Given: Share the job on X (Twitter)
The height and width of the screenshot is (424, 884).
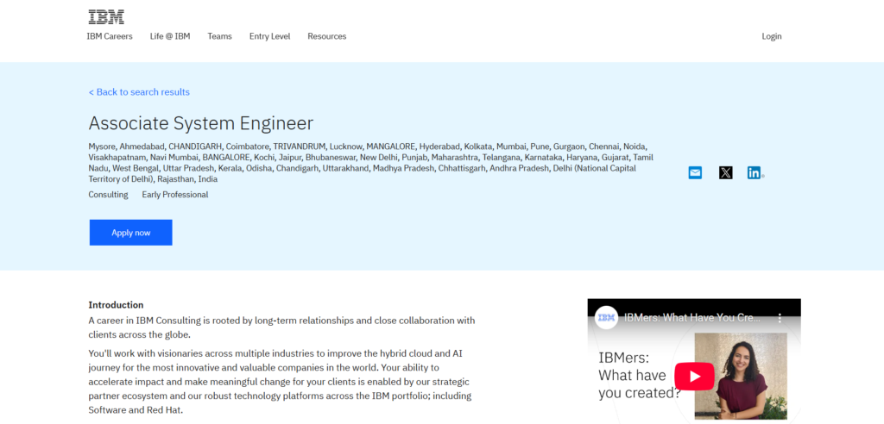Looking at the screenshot, I should tap(725, 172).
